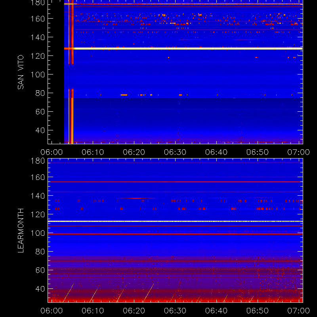Click 06:20 under the Learmonth plot

(134, 311)
